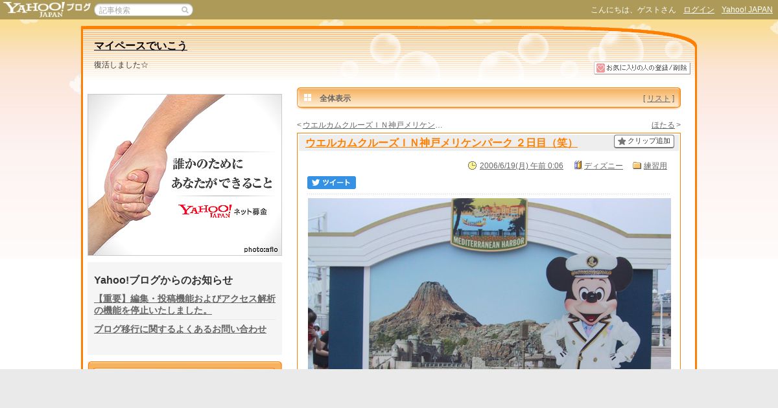Click the grid icon beside 全体表示
Image resolution: width=778 pixels, height=408 pixels.
click(x=308, y=98)
